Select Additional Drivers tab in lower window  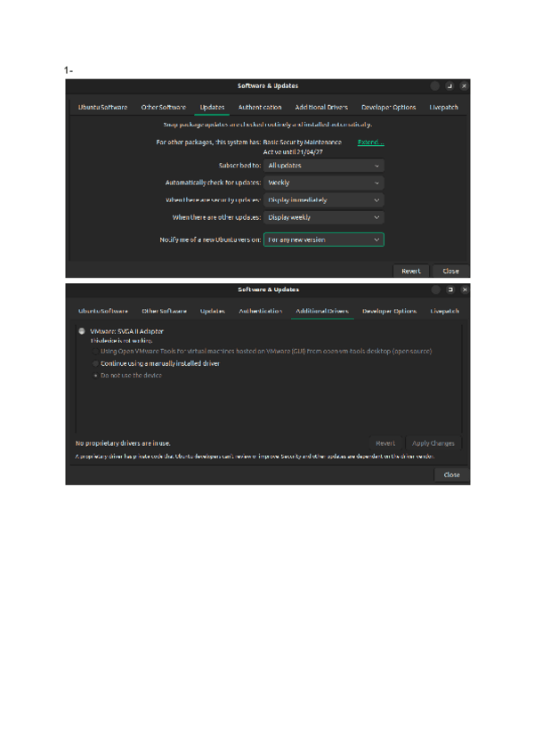pyautogui.click(x=321, y=311)
